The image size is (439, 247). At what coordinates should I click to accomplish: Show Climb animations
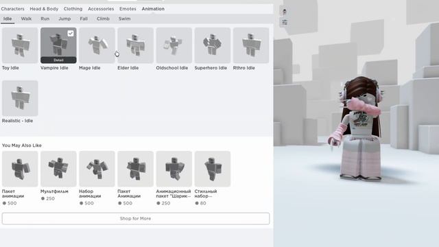103,19
